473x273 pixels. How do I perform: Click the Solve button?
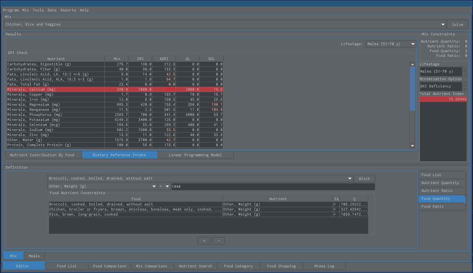[x=458, y=25]
